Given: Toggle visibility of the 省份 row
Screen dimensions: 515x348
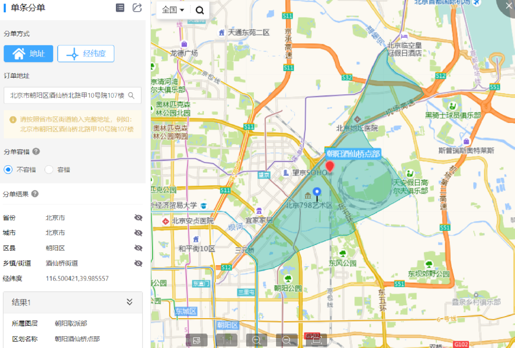Looking at the screenshot, I should point(138,218).
